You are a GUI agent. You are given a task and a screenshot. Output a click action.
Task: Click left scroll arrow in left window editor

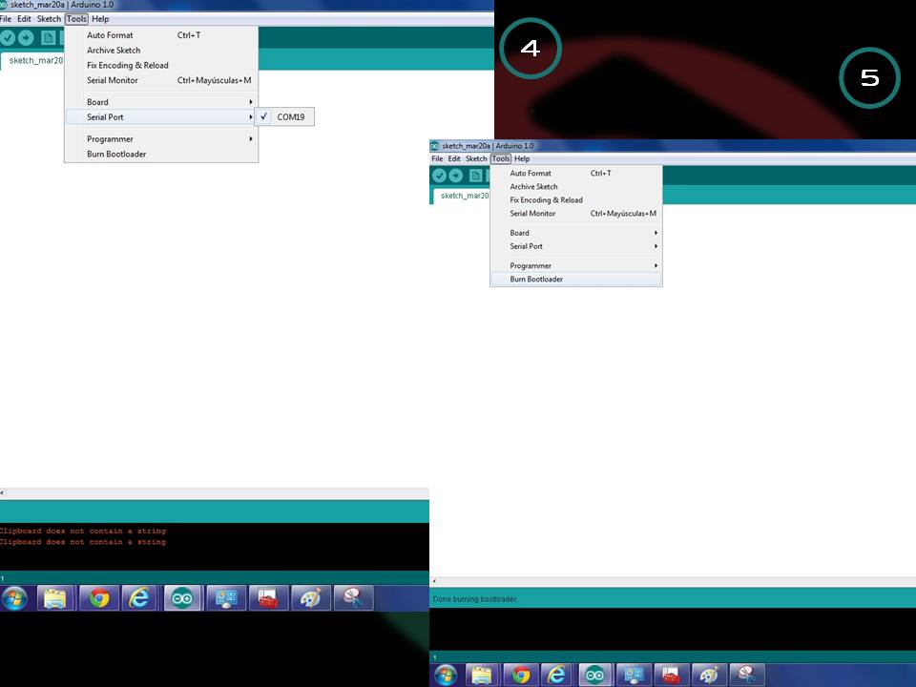point(2,493)
